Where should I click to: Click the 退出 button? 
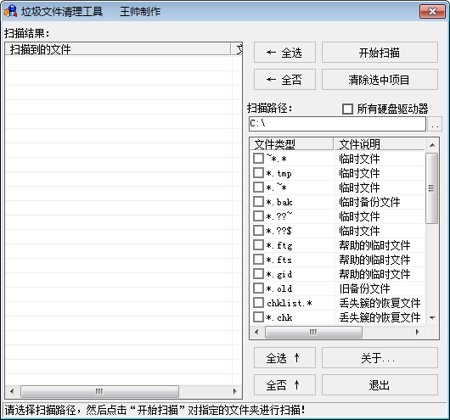[x=380, y=384]
